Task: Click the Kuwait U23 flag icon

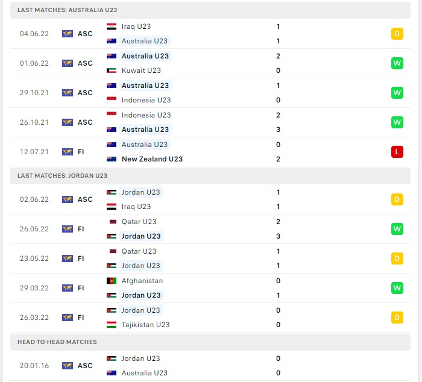Action: click(112, 70)
